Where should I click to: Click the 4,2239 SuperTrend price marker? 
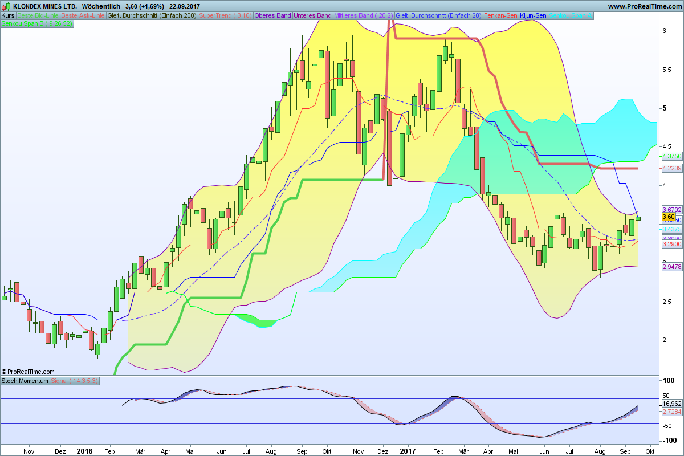[671, 168]
